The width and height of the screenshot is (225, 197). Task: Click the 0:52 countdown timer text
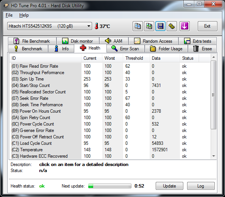[x=139, y=186]
